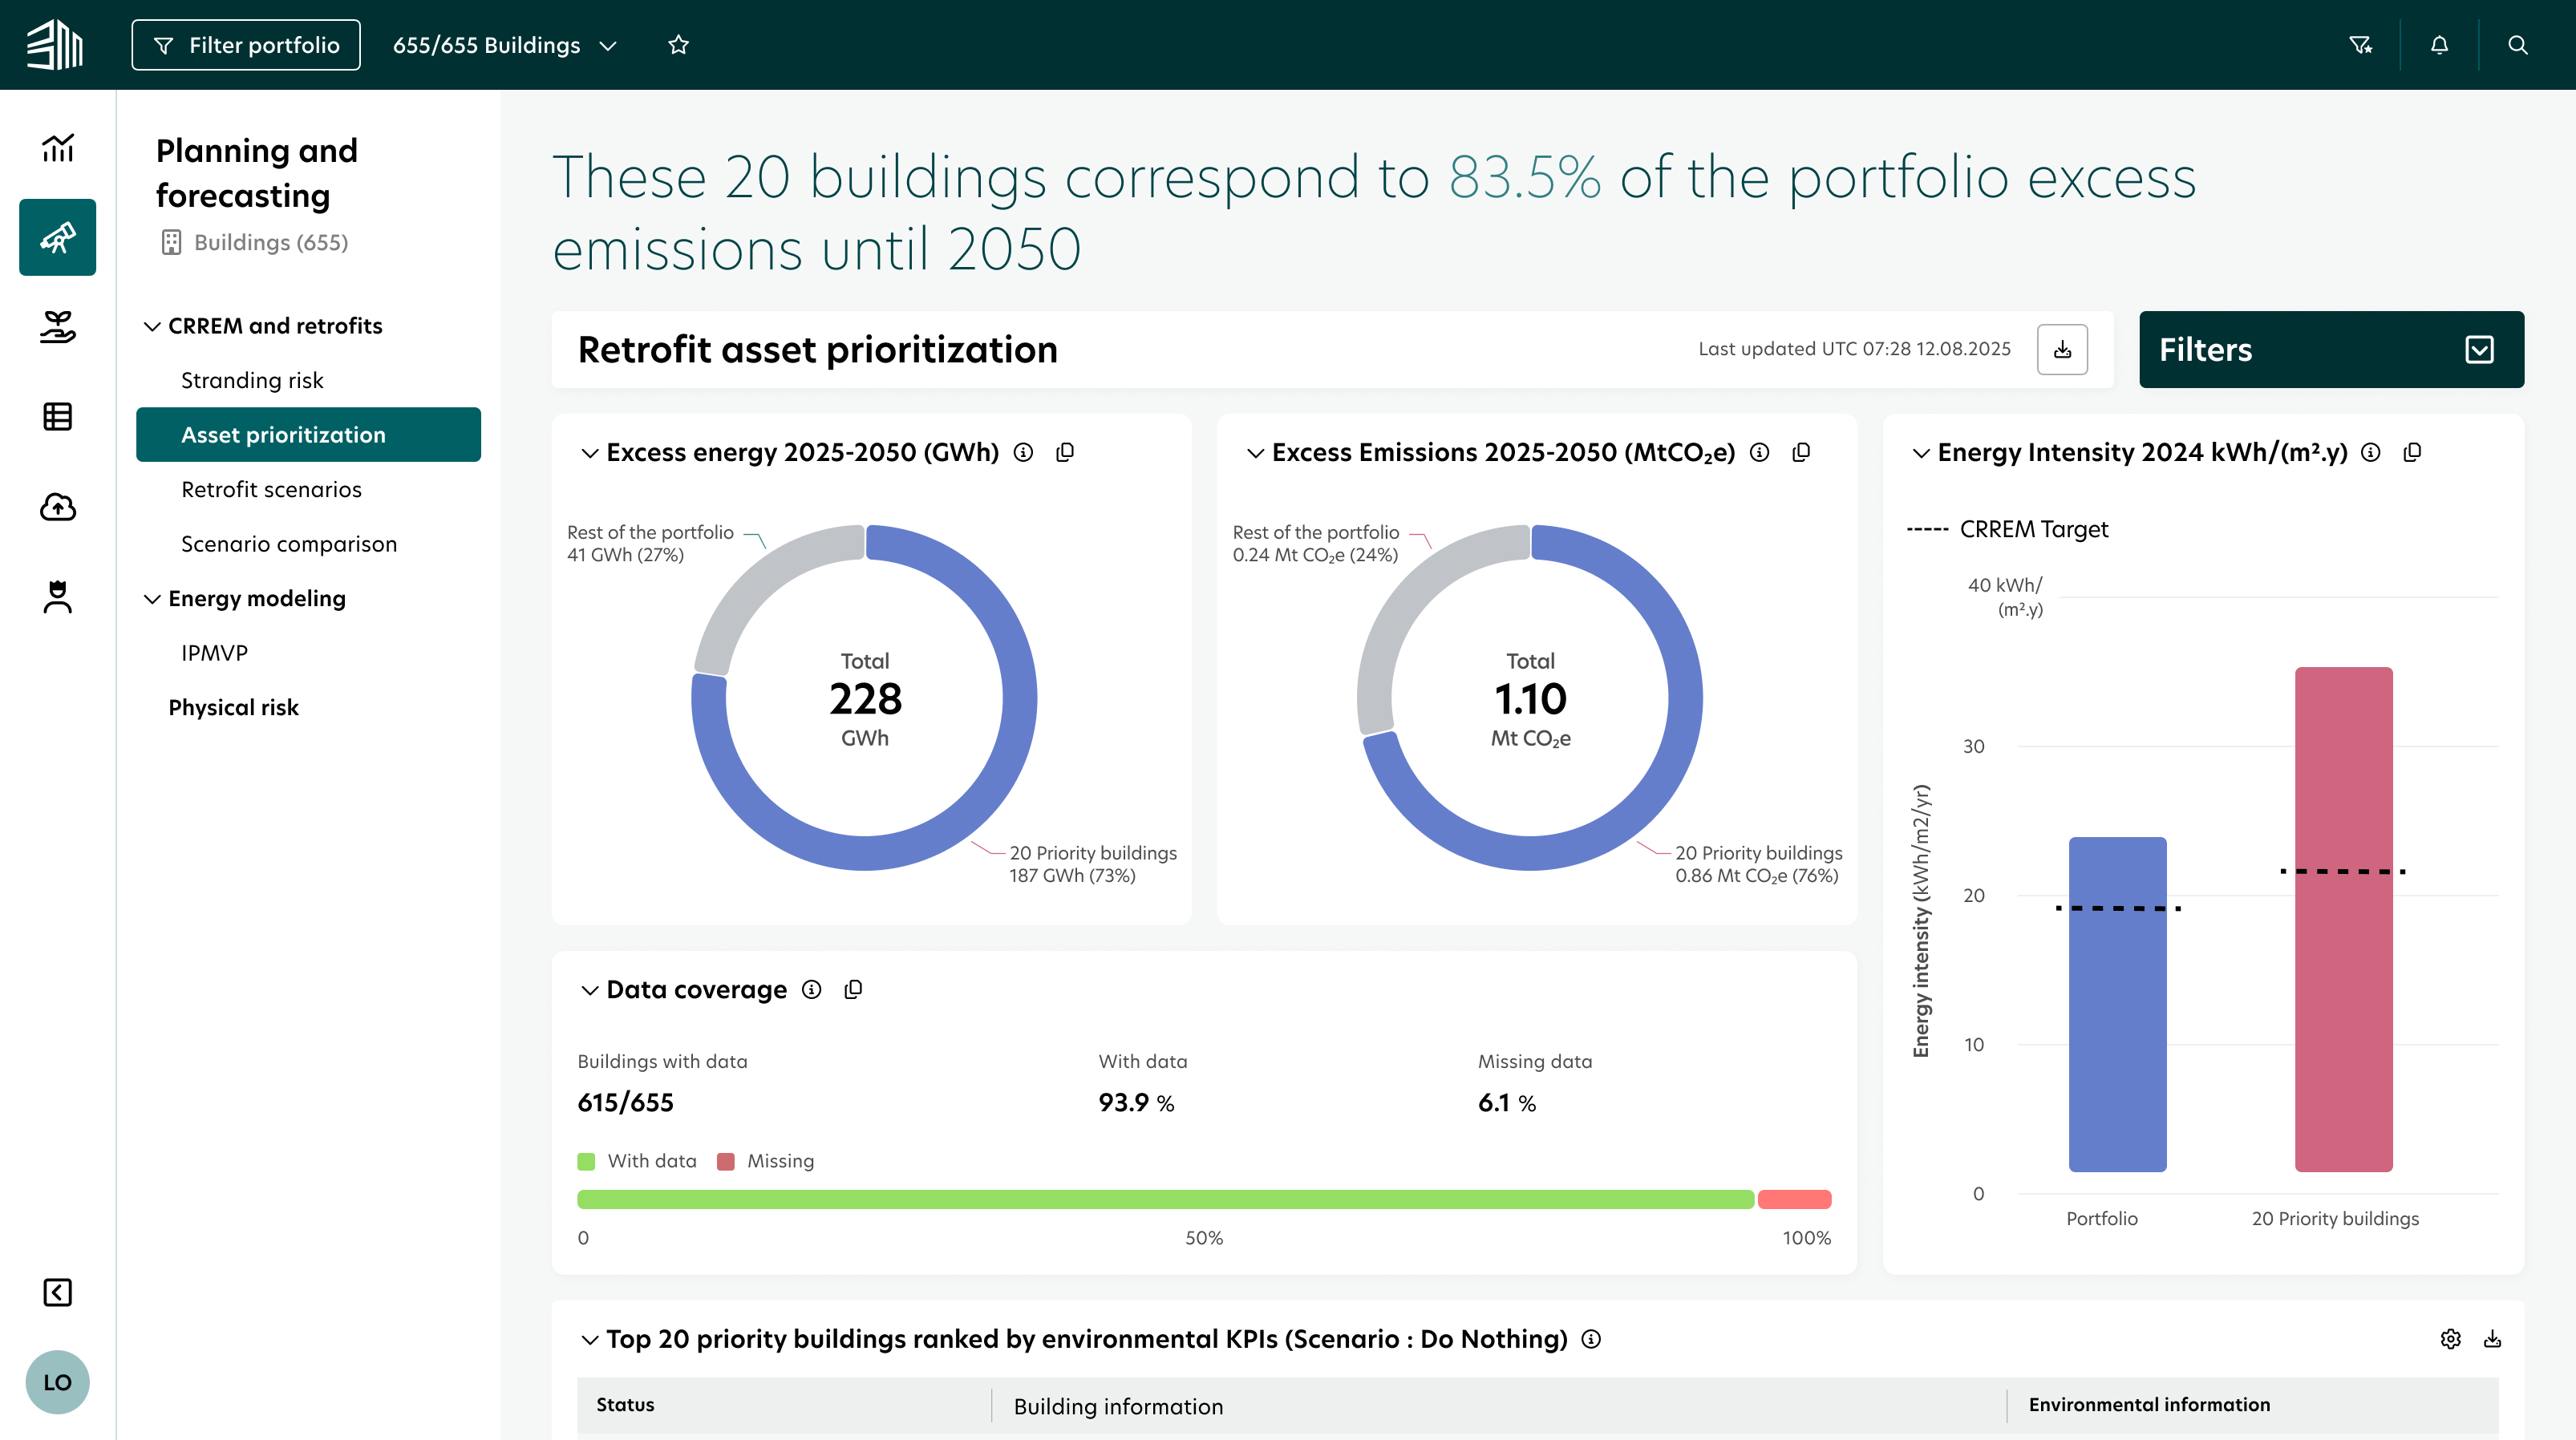Select the telescope planning sidebar icon
The height and width of the screenshot is (1440, 2576).
(x=57, y=237)
